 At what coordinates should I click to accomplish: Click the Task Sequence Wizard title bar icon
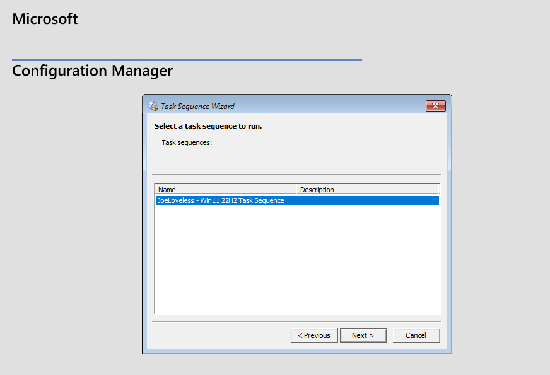(x=153, y=106)
